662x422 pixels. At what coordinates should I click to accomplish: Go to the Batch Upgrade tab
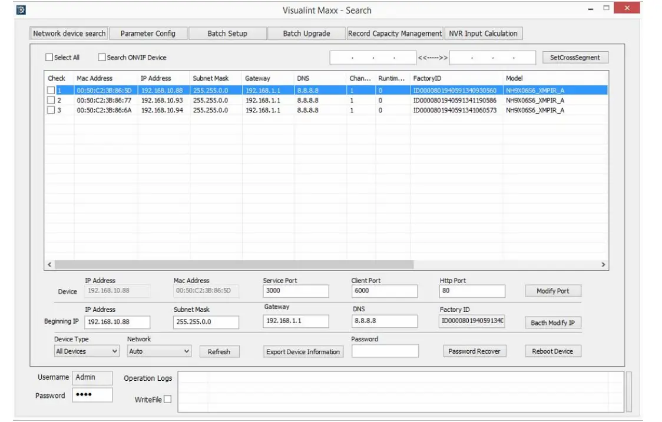pyautogui.click(x=306, y=34)
